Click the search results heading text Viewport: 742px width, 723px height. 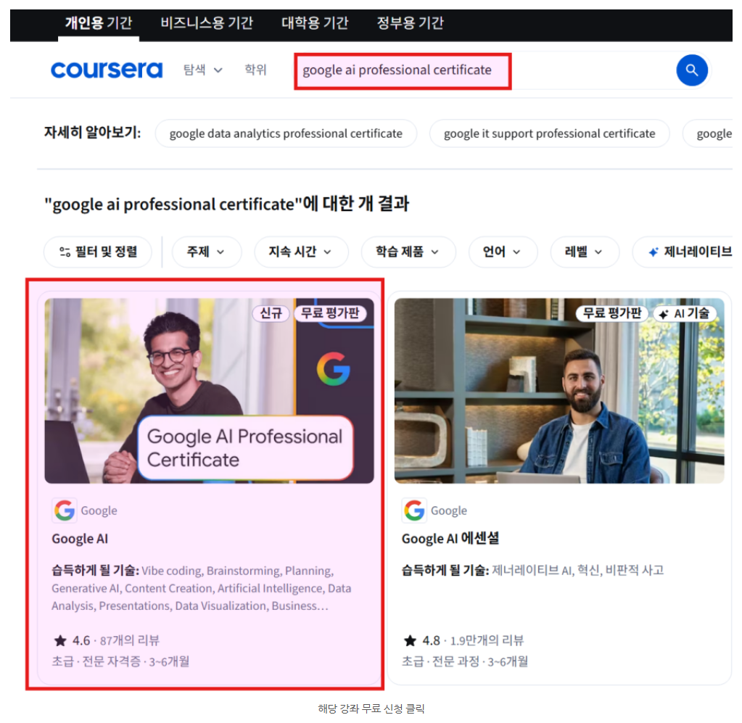click(227, 204)
